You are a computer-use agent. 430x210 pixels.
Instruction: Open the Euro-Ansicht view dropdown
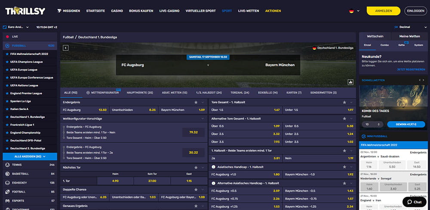pyautogui.click(x=15, y=27)
